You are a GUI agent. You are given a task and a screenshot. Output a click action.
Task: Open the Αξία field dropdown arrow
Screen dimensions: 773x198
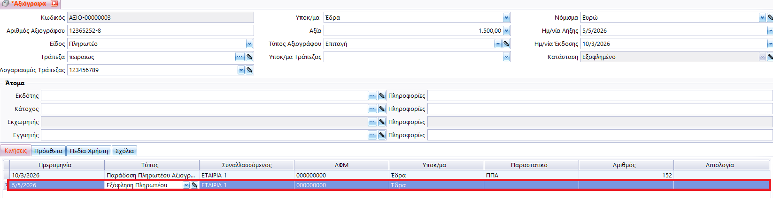click(506, 31)
